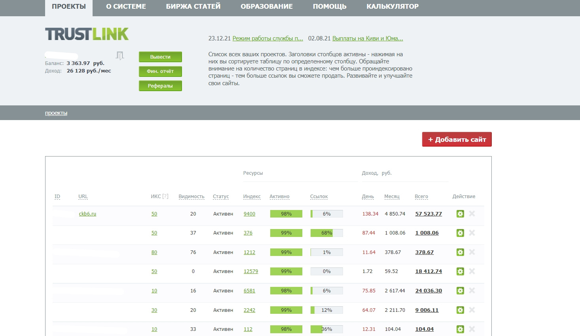
Task: Open the ckb6.ru project link
Action: click(x=87, y=214)
